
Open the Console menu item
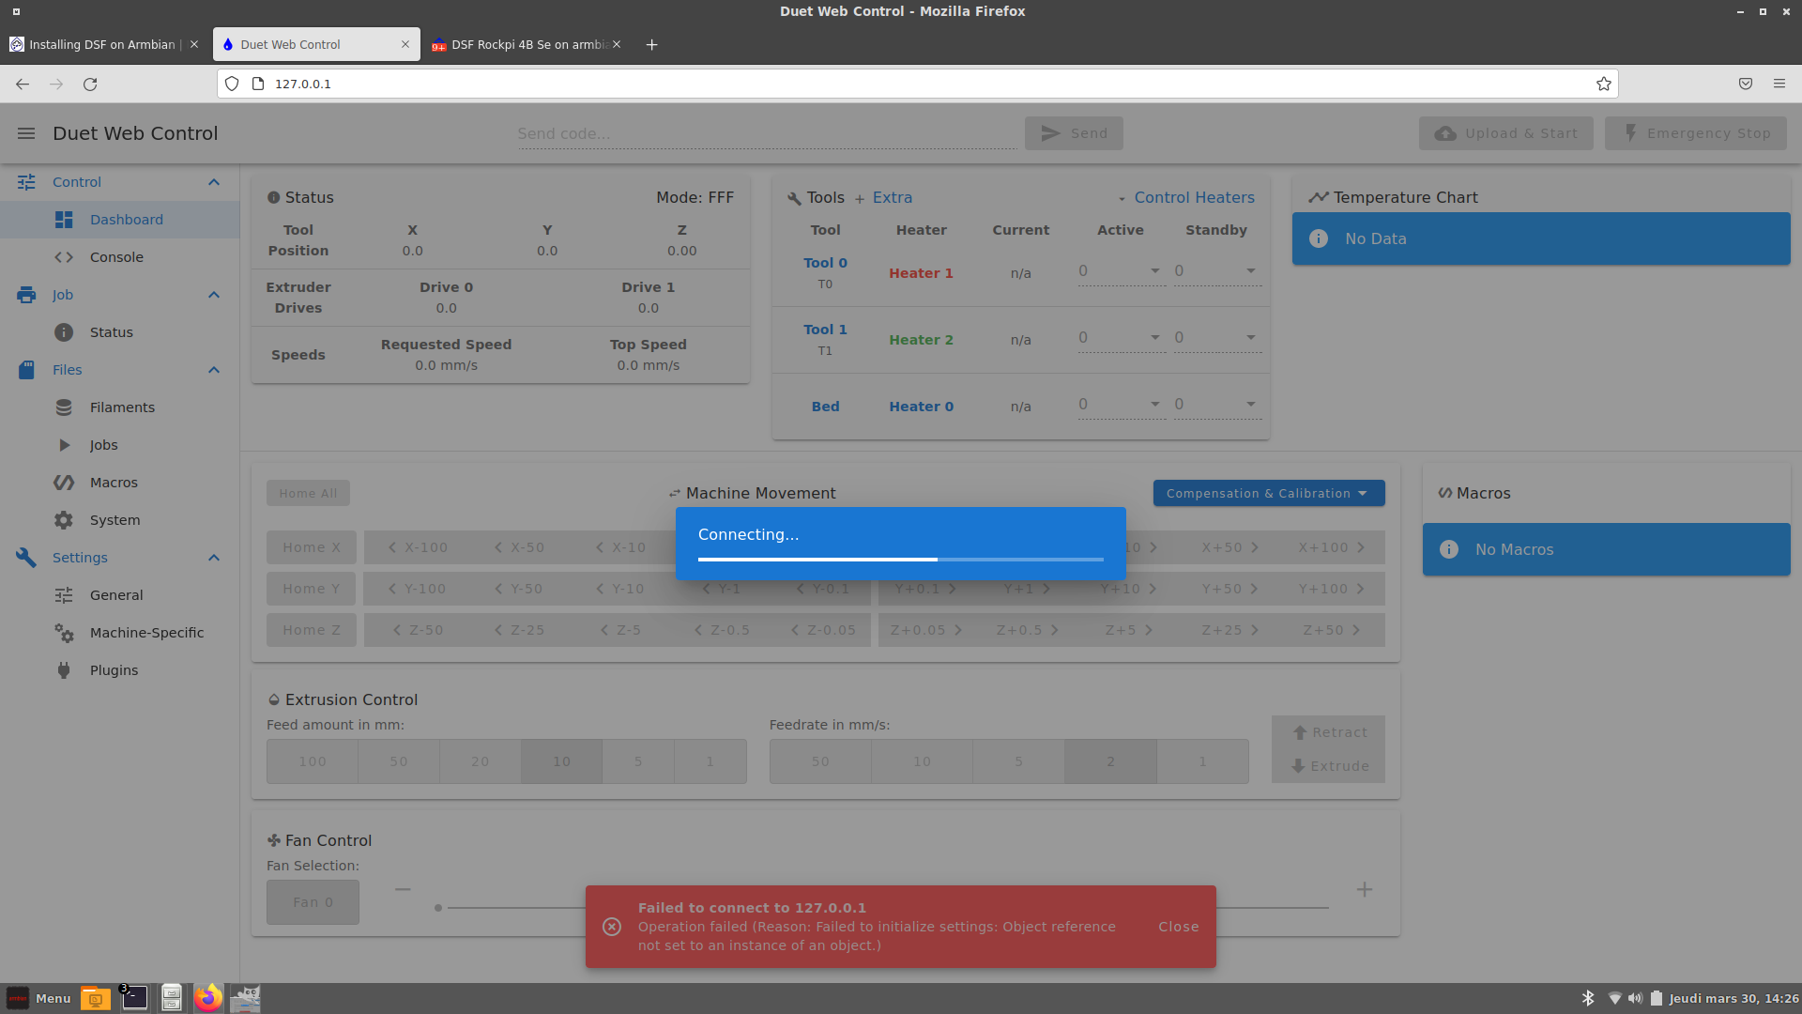[x=120, y=257]
